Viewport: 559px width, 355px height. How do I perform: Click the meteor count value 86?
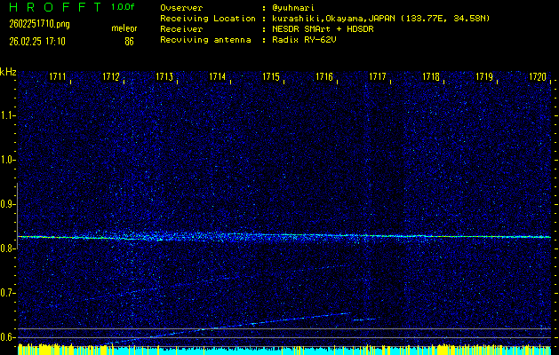click(x=129, y=41)
